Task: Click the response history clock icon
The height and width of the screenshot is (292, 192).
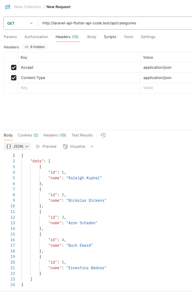Action: (x=103, y=135)
